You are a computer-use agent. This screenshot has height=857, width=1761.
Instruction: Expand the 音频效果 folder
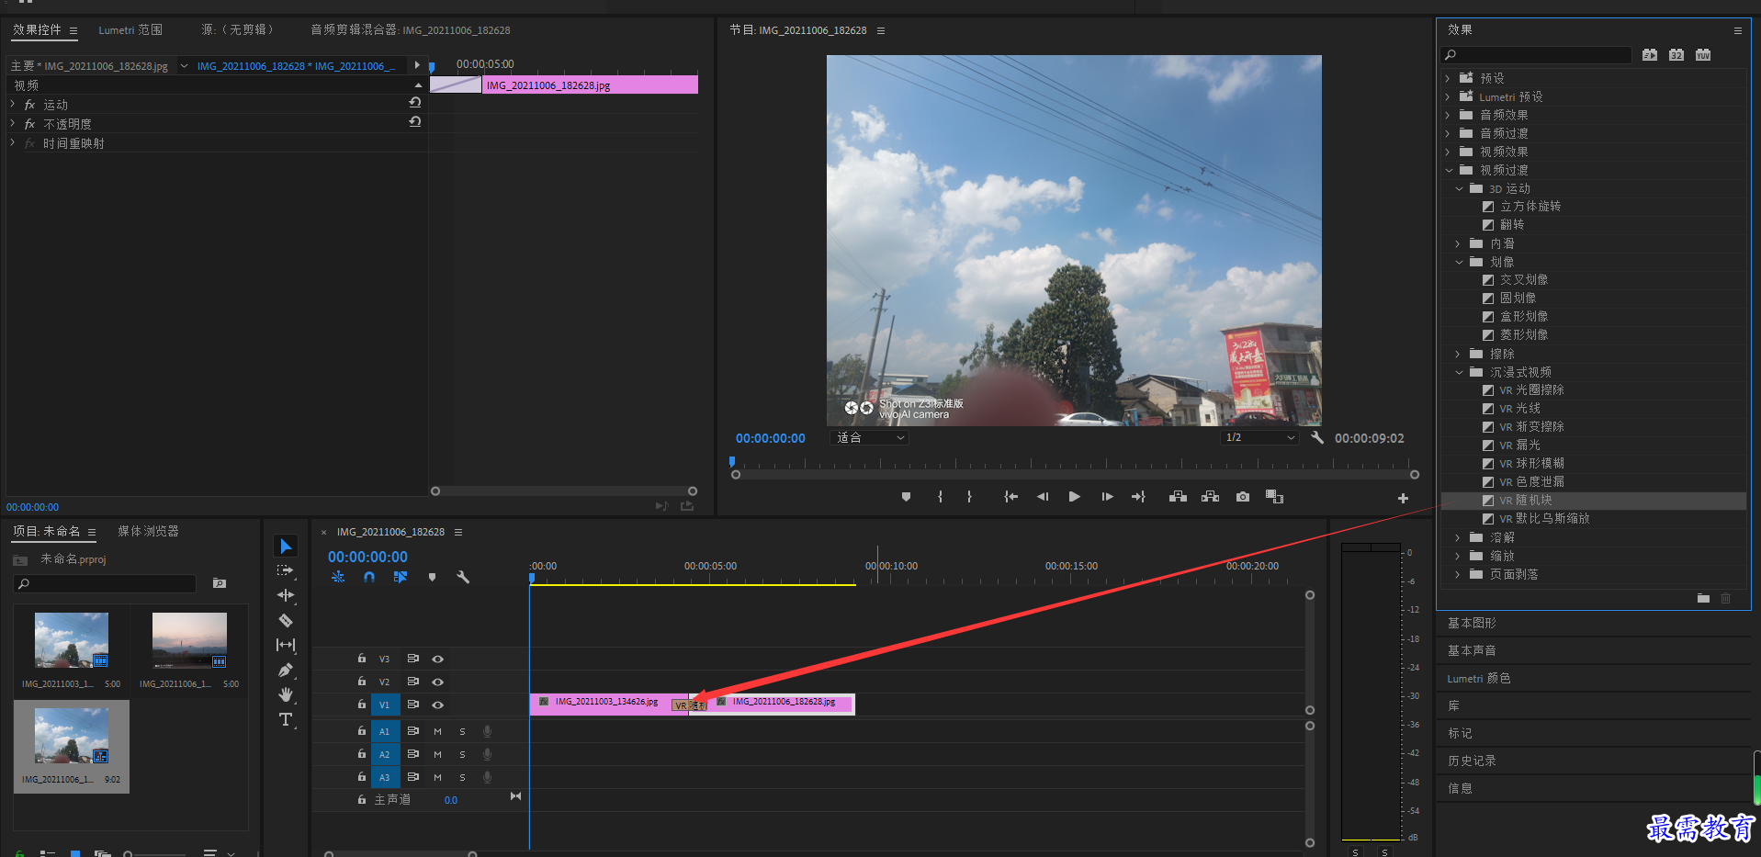point(1449,115)
